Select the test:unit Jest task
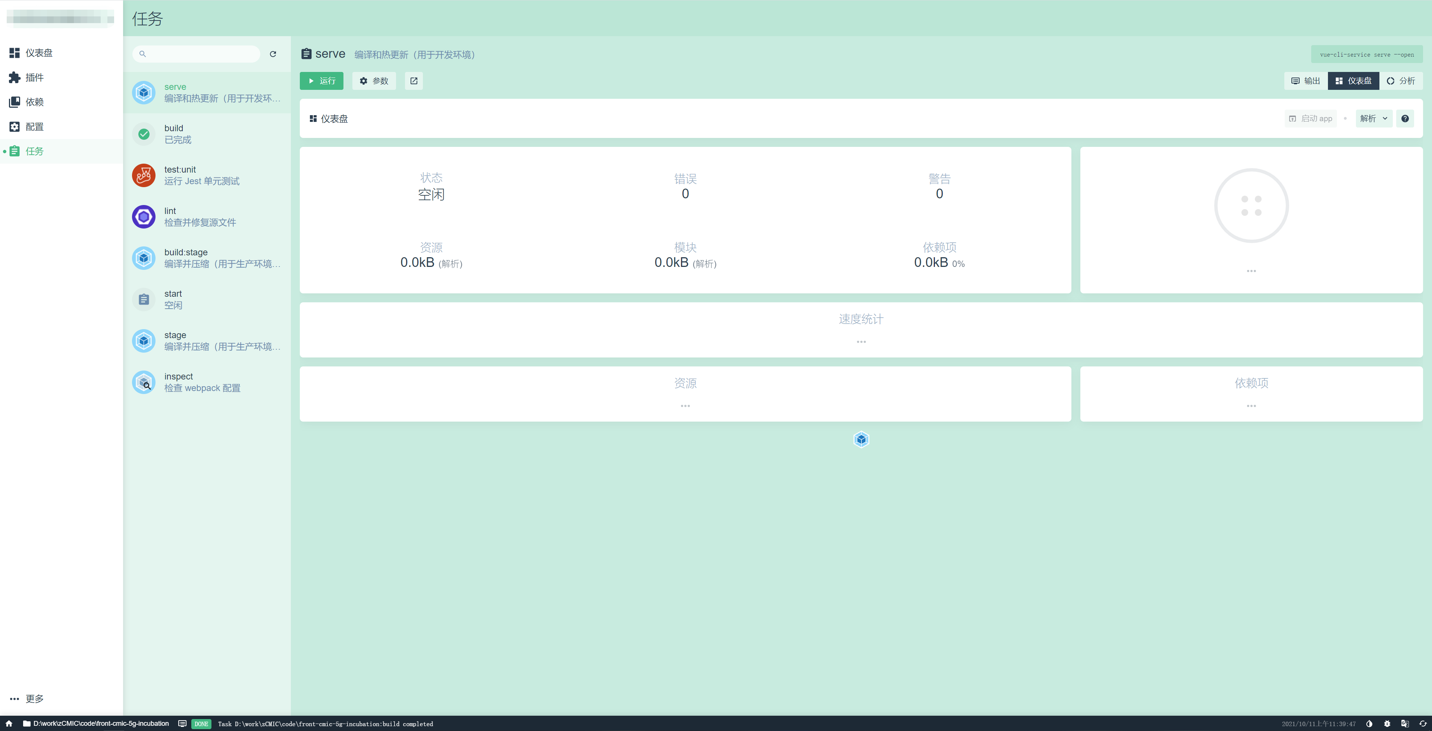Screen dimensions: 1432x731 207,176
